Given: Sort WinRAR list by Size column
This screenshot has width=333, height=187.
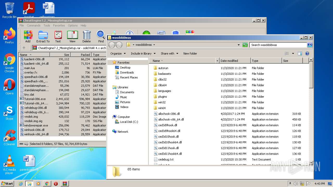Looking at the screenshot, I should point(60,55).
